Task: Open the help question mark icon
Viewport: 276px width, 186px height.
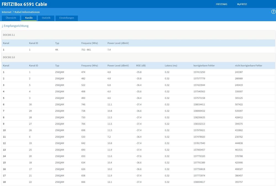Action: coord(274,12)
